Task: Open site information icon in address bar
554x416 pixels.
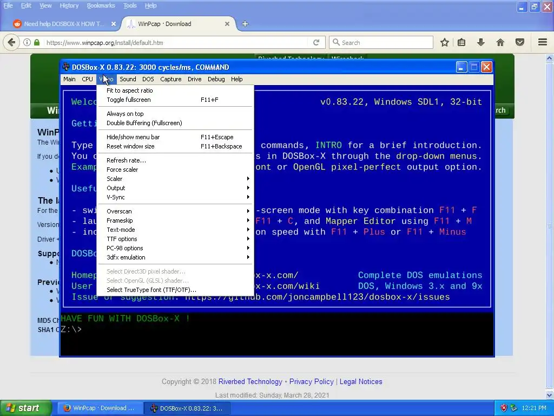Action: [x=27, y=42]
